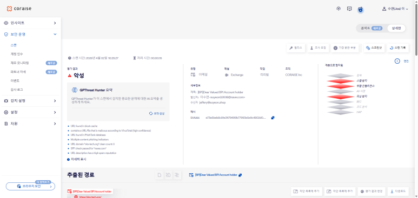Click the blox-tech.org URL tree entry
This screenshot has width=418, height=198.
pos(90,197)
